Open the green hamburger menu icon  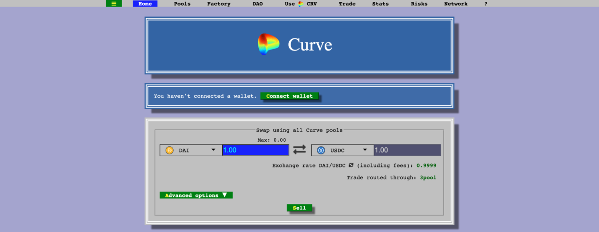click(x=114, y=4)
